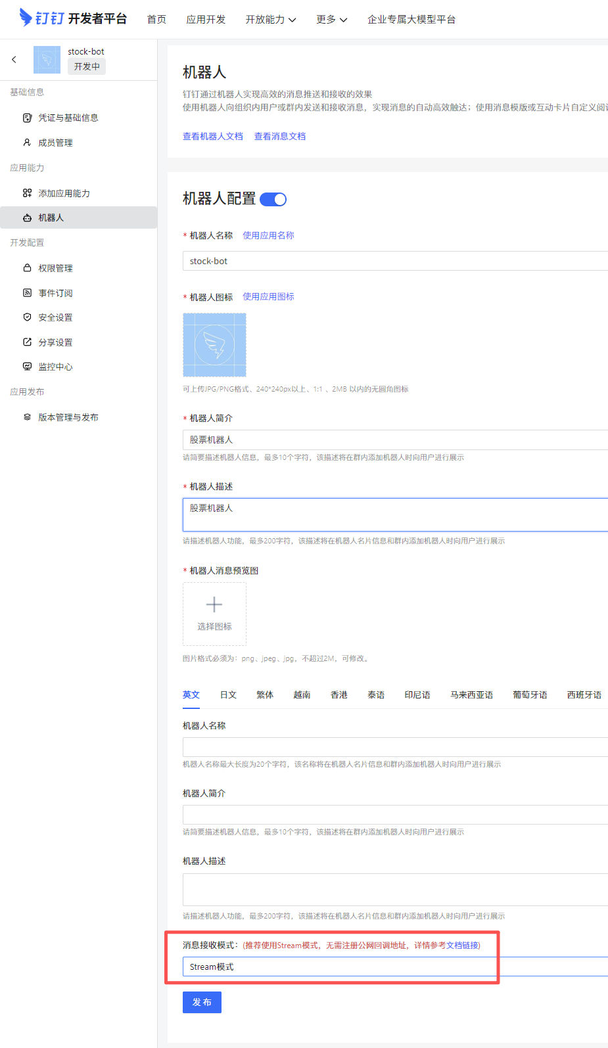Click the share settings icon
This screenshot has width=608, height=1048.
point(27,342)
